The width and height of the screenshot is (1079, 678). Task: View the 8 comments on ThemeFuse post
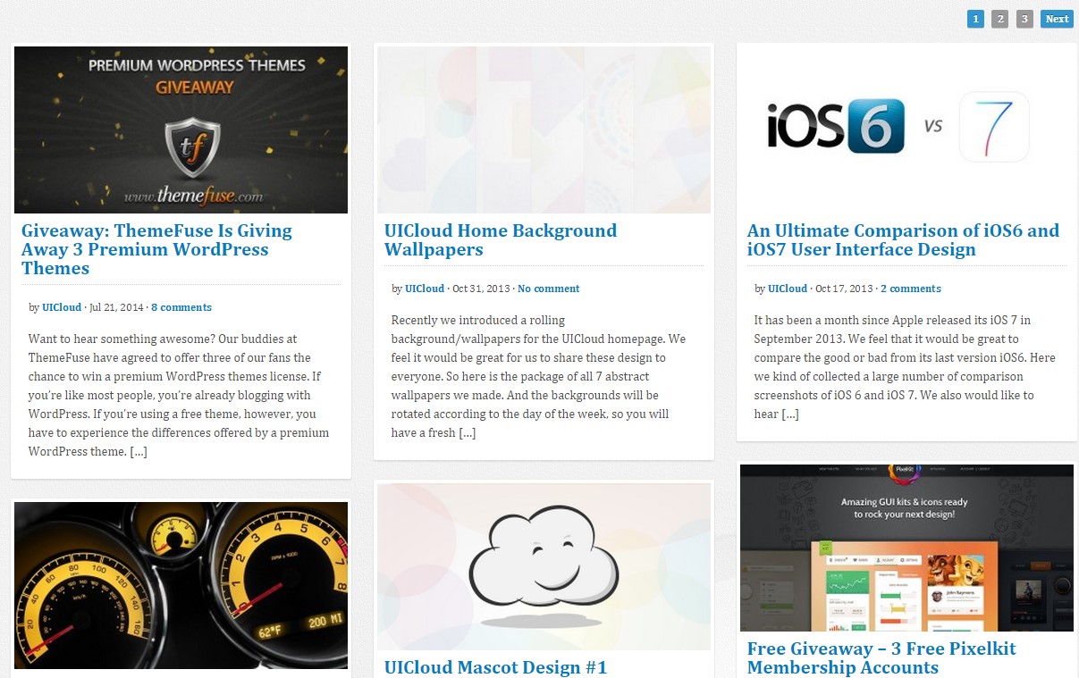(x=181, y=307)
